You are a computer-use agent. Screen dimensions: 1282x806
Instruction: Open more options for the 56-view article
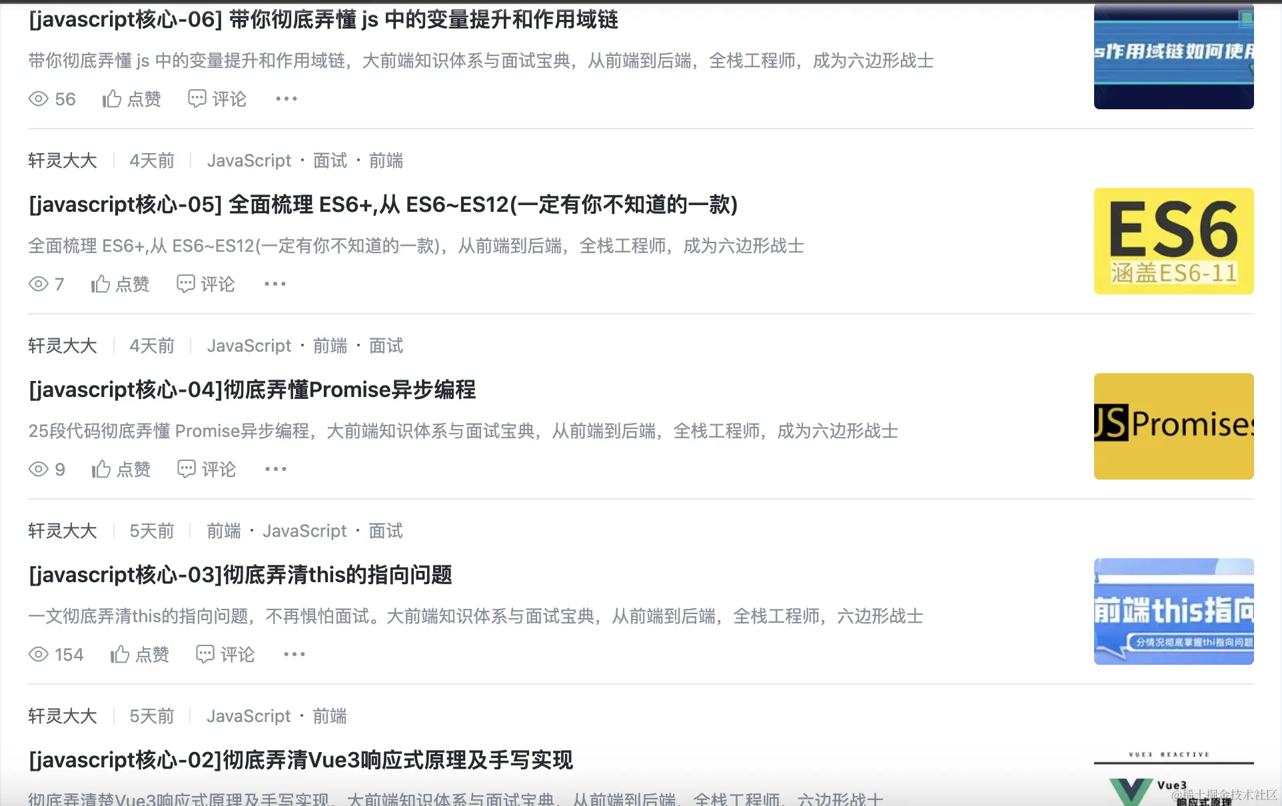[x=287, y=99]
